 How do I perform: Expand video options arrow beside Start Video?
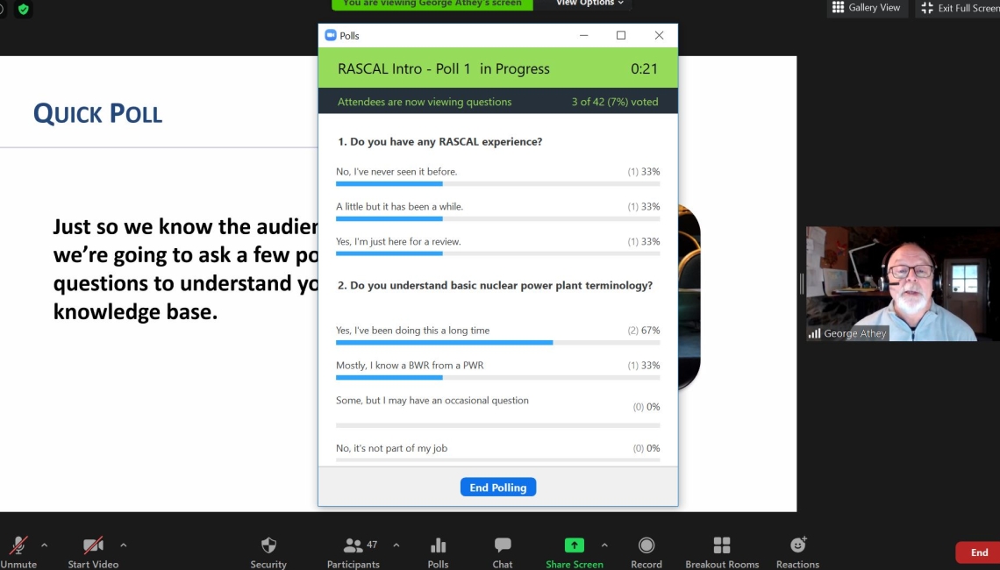pos(123,545)
